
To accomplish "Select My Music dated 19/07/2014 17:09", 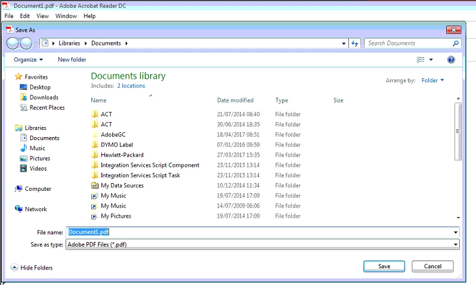I will 113,196.
